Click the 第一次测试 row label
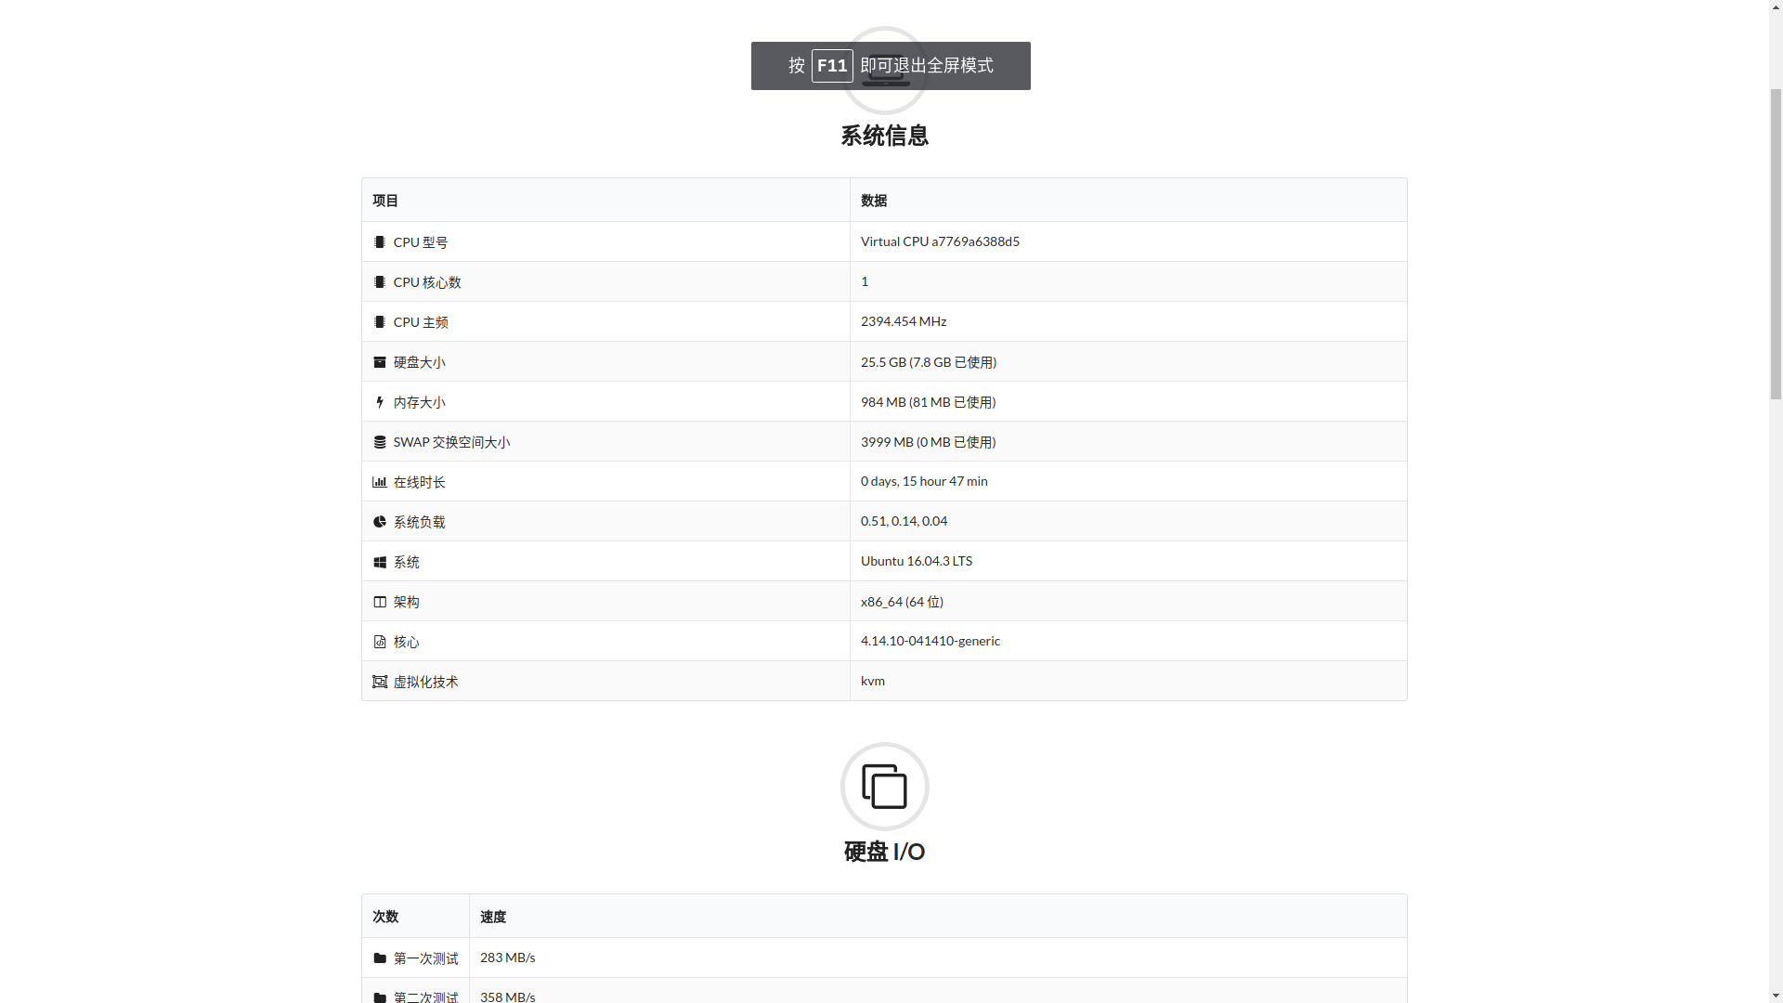This screenshot has width=1783, height=1003. coord(425,958)
